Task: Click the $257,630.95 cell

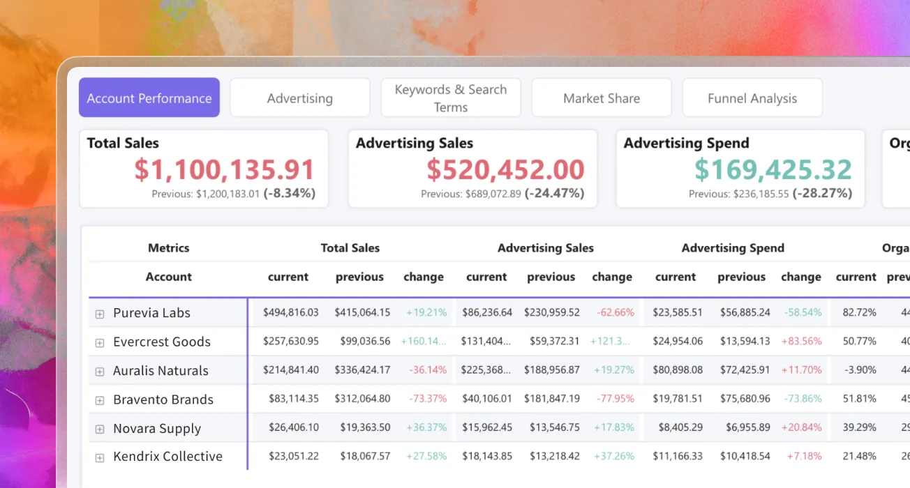Action: click(x=290, y=342)
